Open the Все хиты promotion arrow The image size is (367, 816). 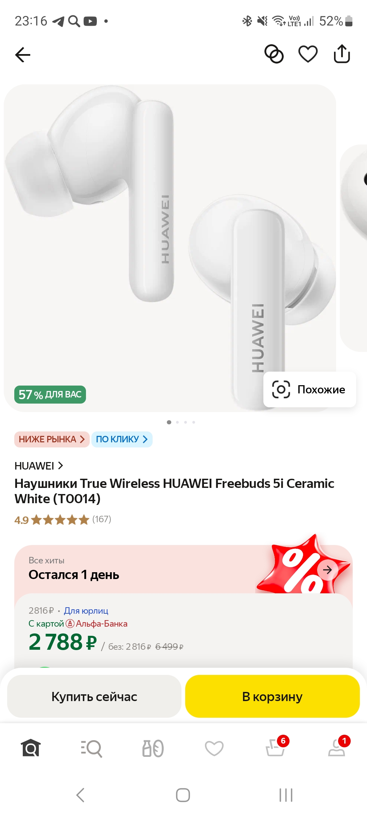click(x=327, y=570)
